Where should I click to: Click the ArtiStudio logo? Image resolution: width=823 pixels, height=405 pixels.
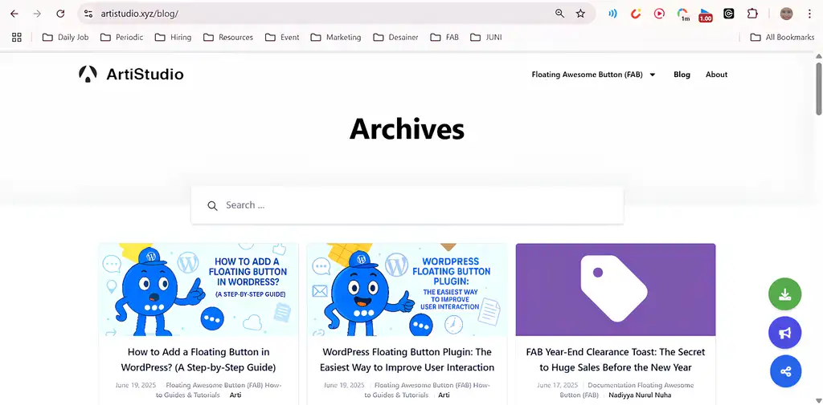[x=131, y=75]
